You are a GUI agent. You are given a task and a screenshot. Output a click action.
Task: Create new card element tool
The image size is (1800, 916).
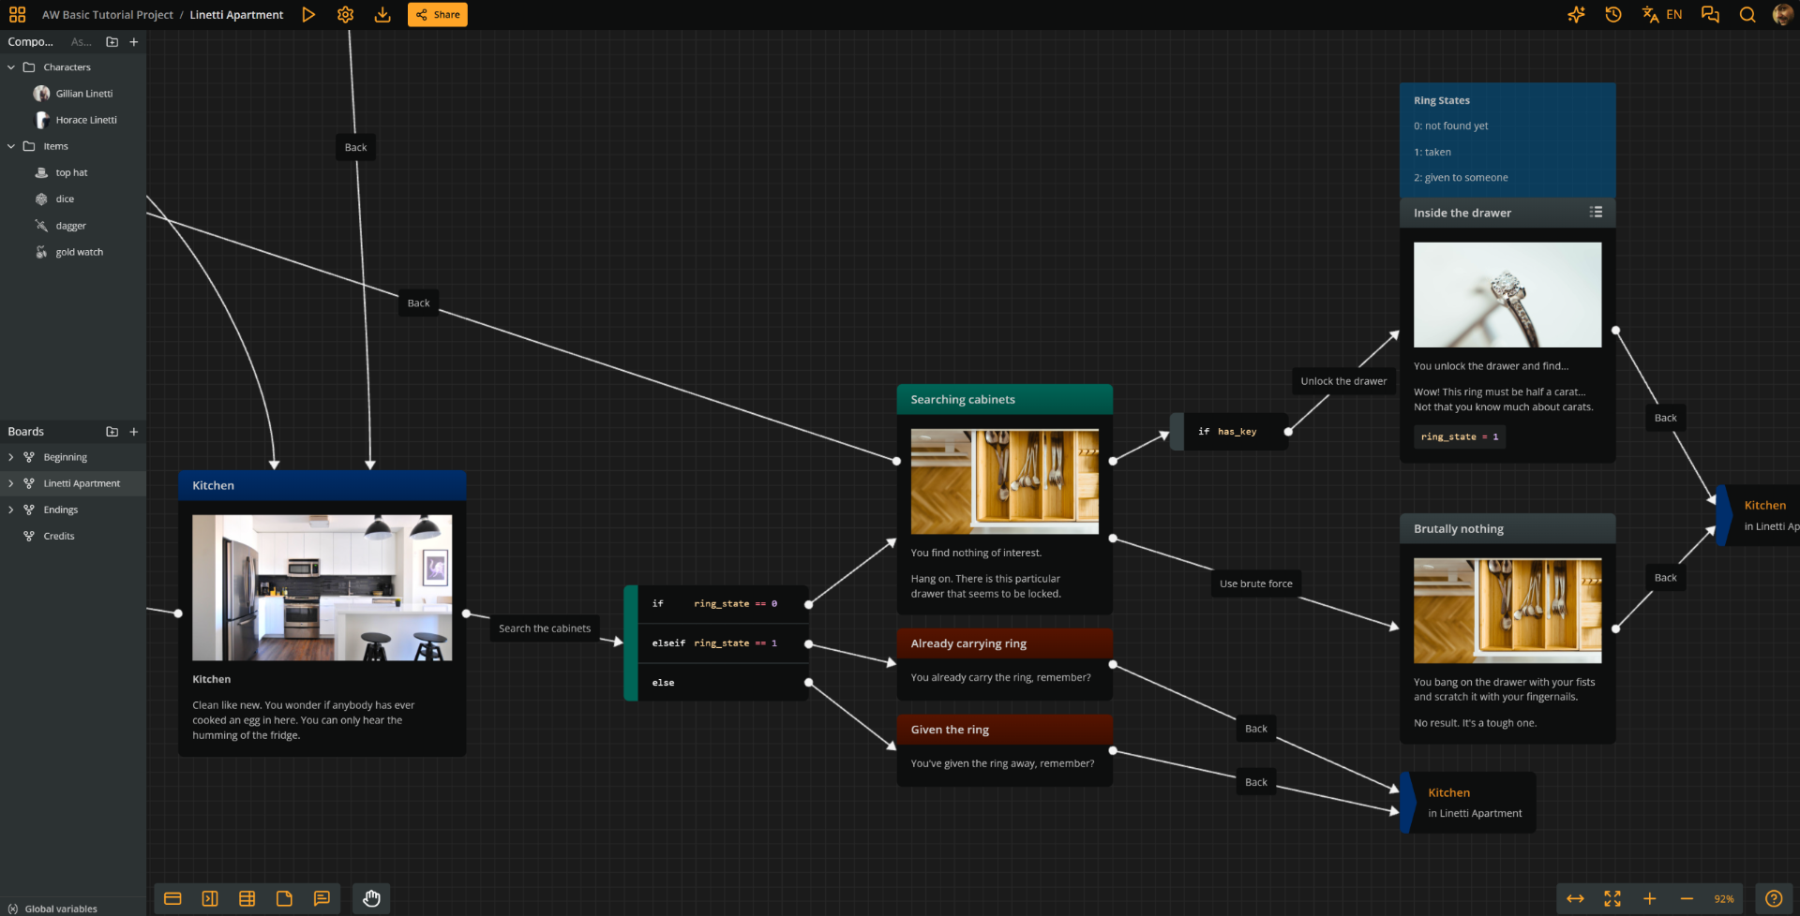click(172, 898)
